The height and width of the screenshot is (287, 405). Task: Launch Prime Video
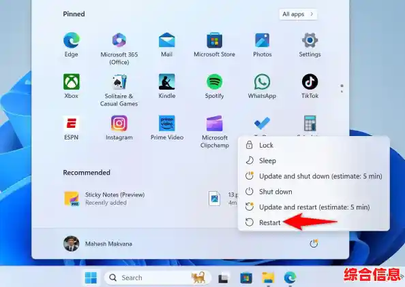(x=167, y=128)
